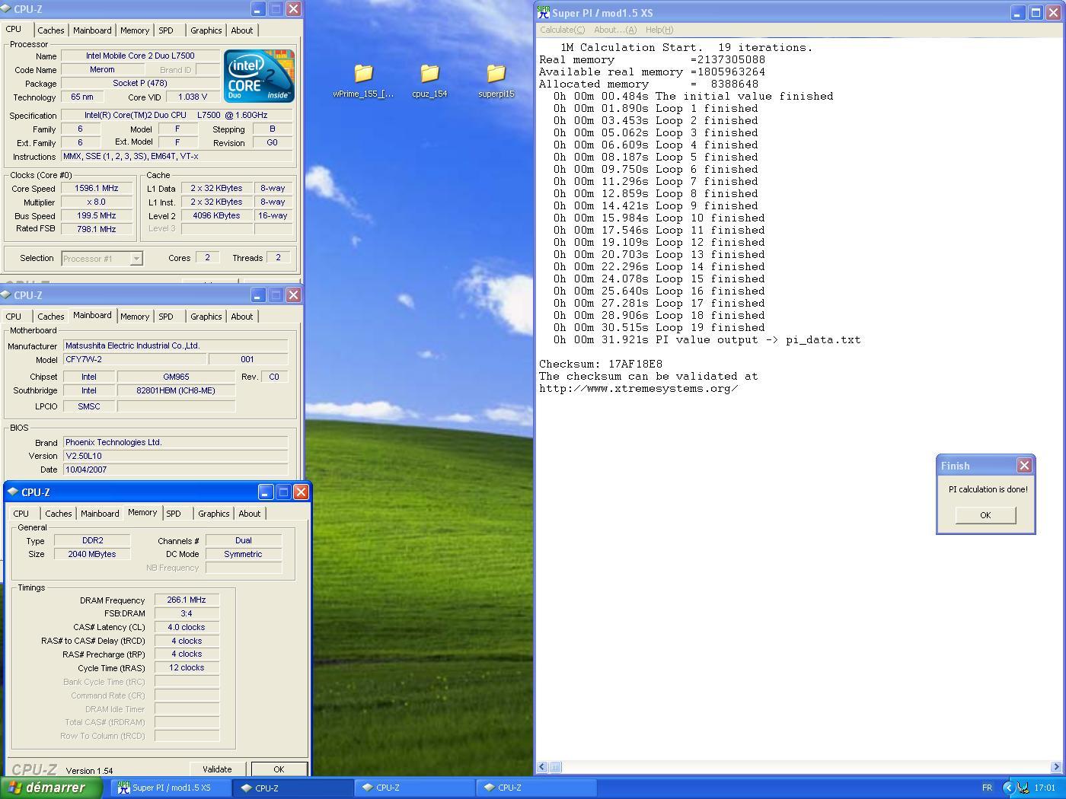Screen dimensions: 1066x799
Task: Close the top CPU-Z CPU window
Action: coord(293,9)
